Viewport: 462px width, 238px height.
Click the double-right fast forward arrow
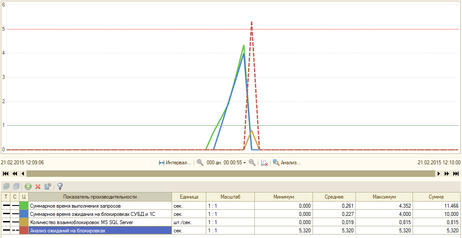[447, 173]
